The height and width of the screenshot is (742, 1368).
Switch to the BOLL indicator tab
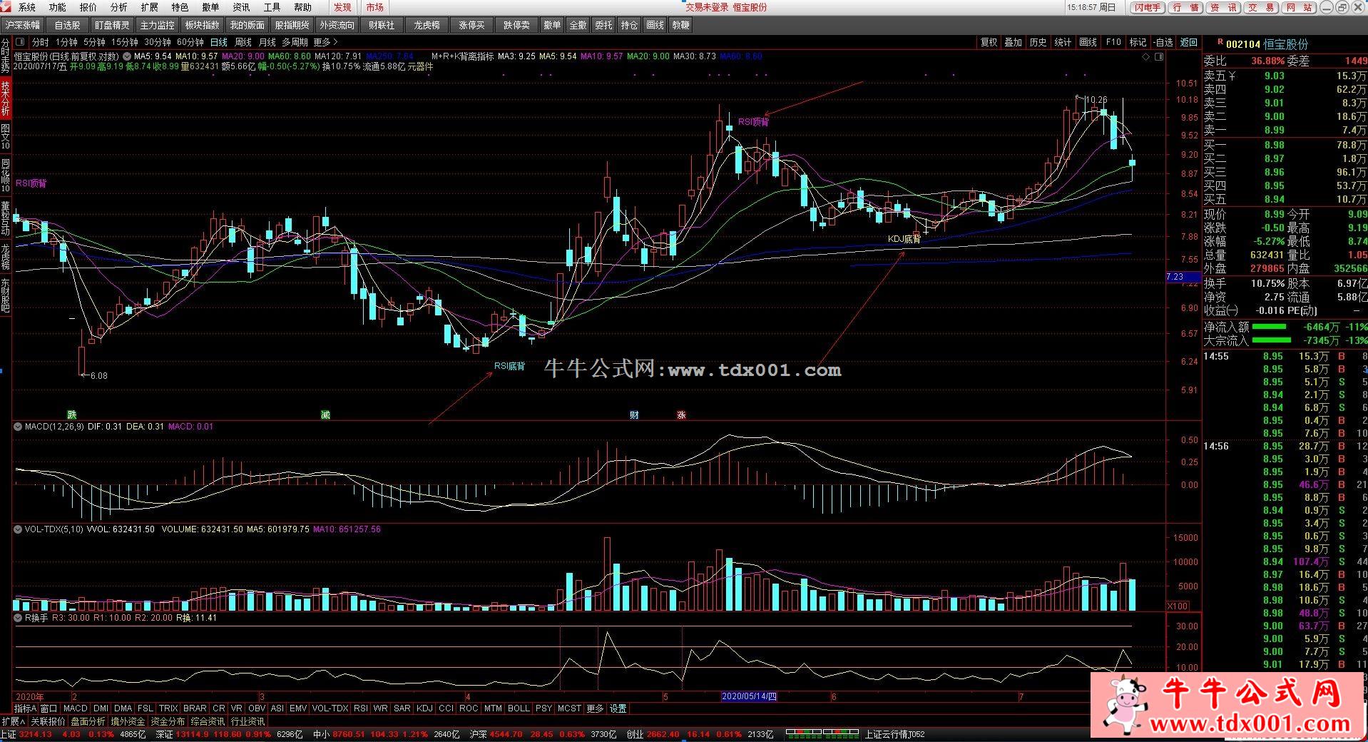(519, 708)
